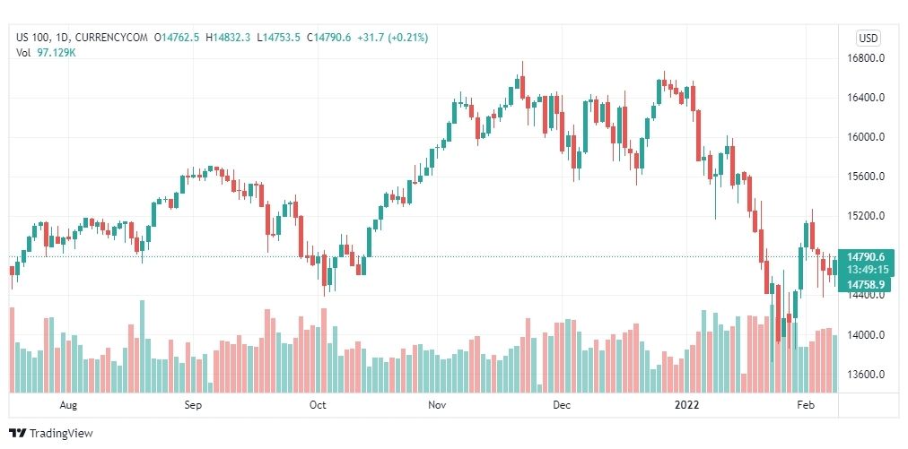Click the 15200.0 price scale label
Screen dimensions: 908x449
[x=865, y=216]
